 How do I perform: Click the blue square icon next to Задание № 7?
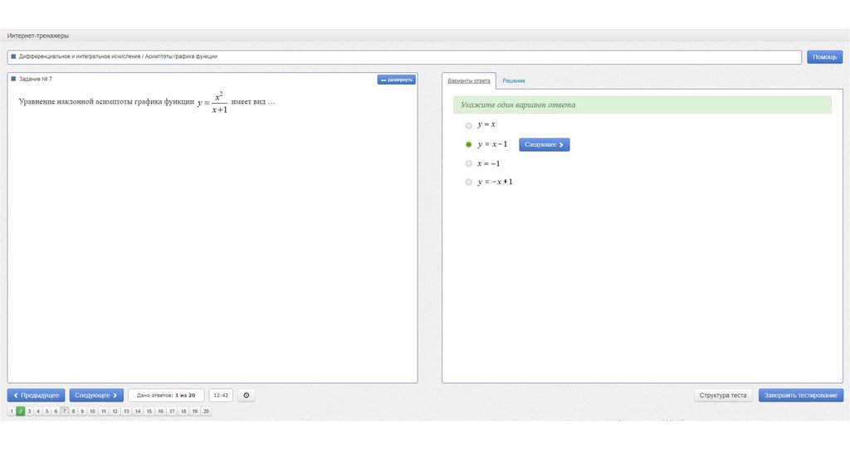13,79
